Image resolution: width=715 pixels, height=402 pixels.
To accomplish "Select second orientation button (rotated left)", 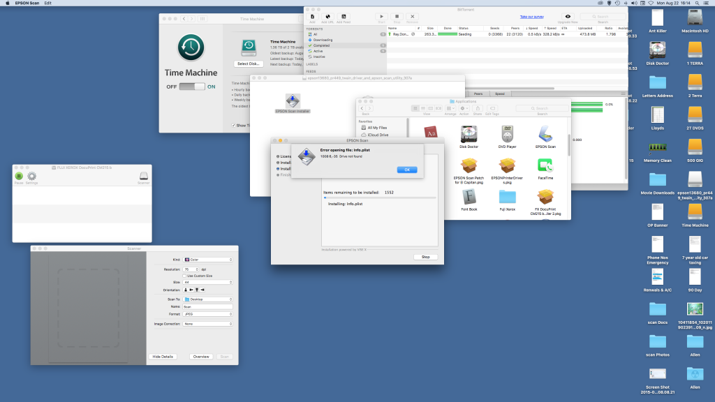I will (x=191, y=290).
